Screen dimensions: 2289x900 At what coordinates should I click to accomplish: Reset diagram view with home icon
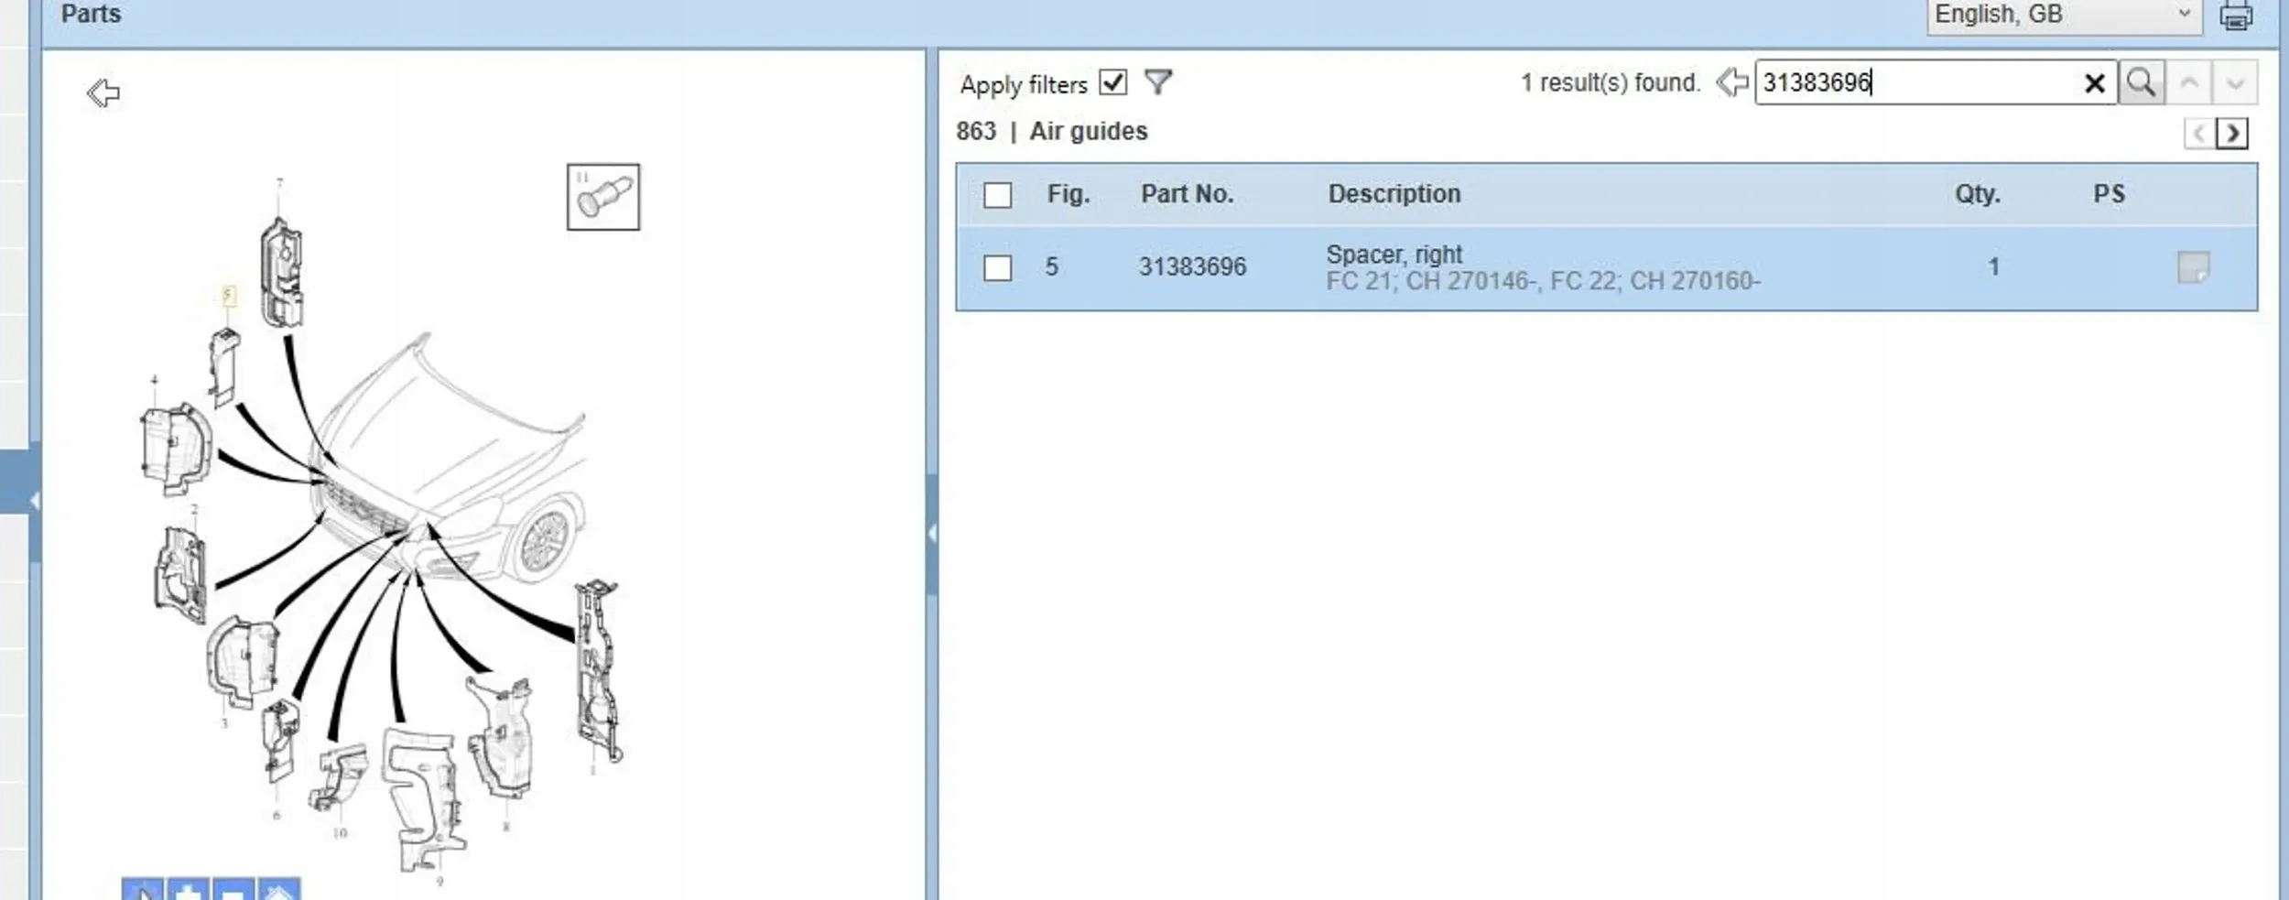[279, 890]
